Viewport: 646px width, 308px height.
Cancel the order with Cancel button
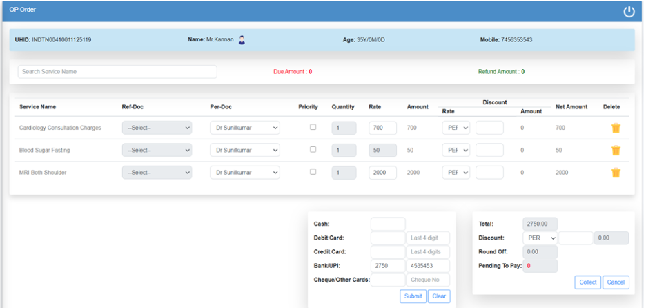(616, 282)
